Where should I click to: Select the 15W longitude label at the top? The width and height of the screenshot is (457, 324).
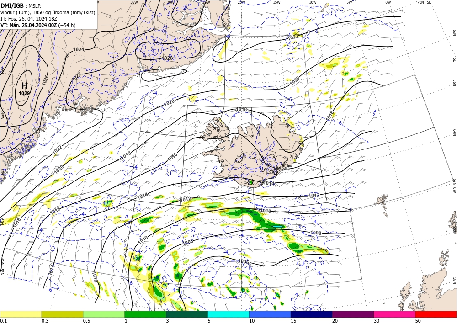[277, 2]
